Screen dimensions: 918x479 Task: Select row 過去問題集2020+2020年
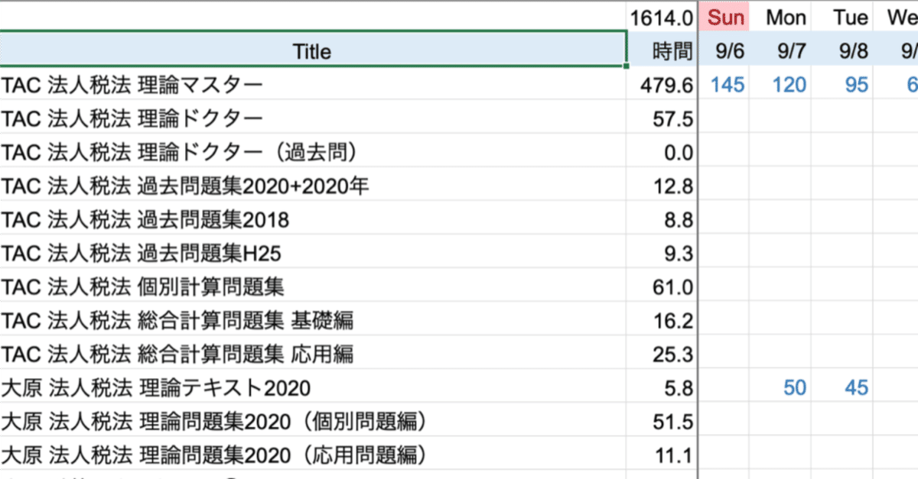(312, 186)
